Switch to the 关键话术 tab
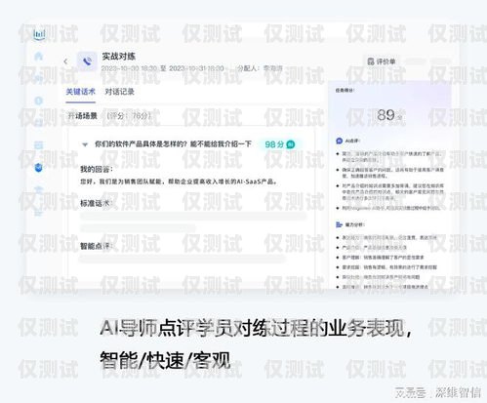This screenshot has width=487, height=403. [x=80, y=92]
